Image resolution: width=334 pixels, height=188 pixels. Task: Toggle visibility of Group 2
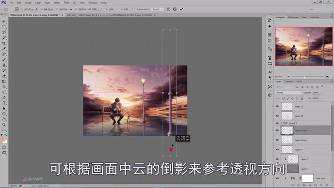tap(277, 123)
